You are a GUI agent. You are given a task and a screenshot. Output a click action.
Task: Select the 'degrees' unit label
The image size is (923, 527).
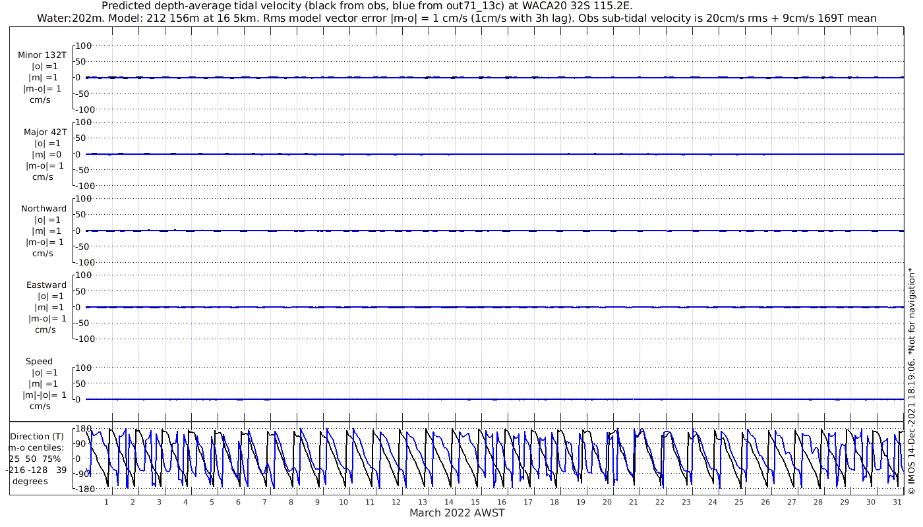(30, 481)
